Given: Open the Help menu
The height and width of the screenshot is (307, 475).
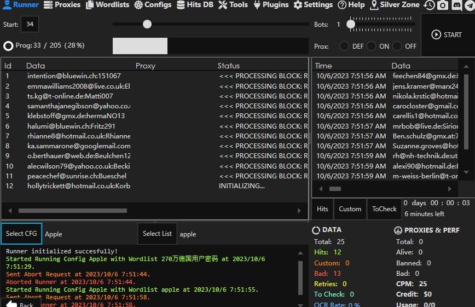Looking at the screenshot, I should 351,5.
